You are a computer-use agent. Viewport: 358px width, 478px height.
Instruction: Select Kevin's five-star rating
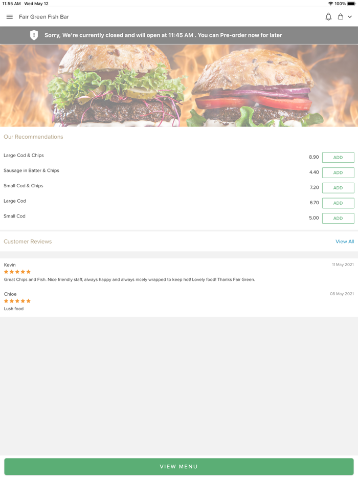(x=17, y=272)
